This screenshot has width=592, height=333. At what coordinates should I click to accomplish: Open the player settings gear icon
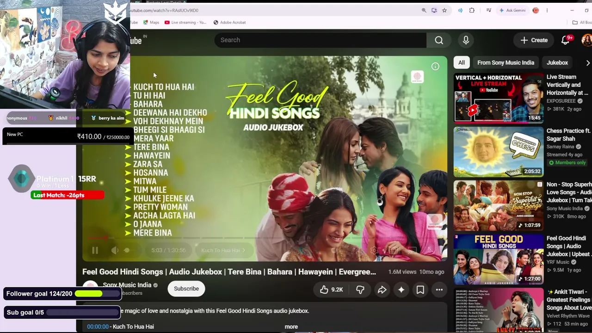[x=374, y=250]
